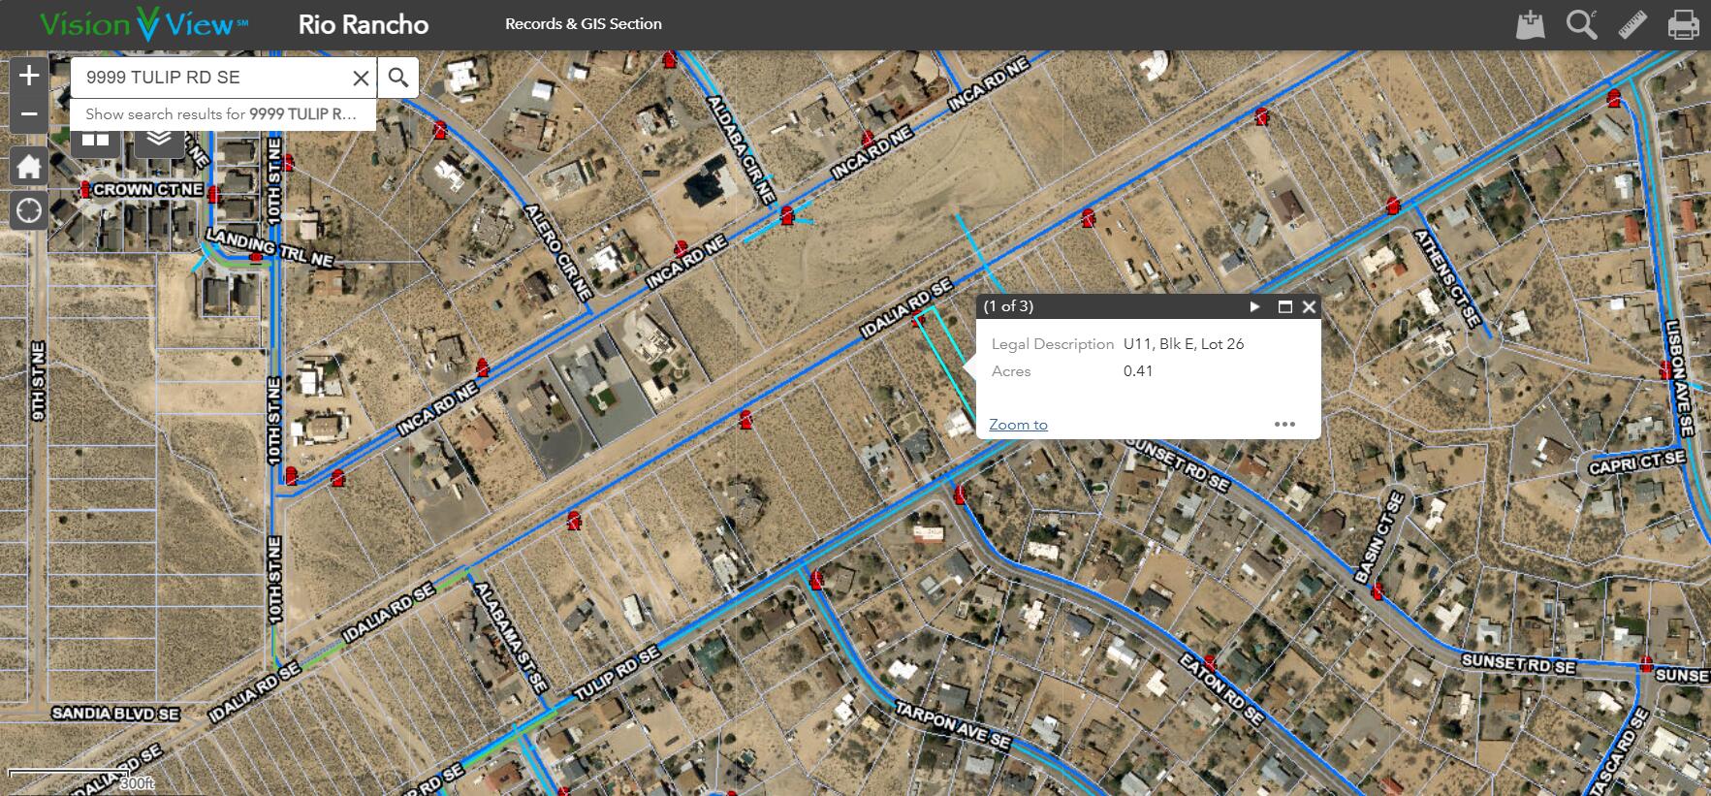Viewport: 1711px width, 796px height.
Task: Clear the address search text
Action: click(x=361, y=78)
